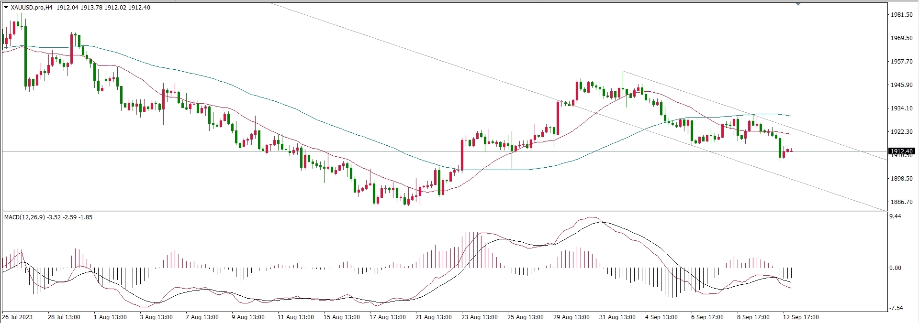919x323 pixels.
Task: Select the 26 Jul 2023 date label
Action: (18, 317)
